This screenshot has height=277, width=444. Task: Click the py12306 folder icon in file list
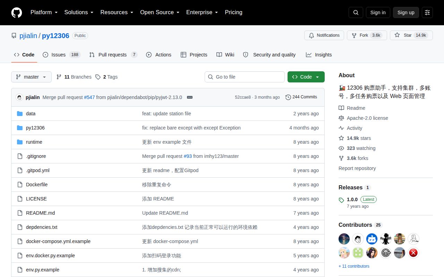[x=20, y=128]
